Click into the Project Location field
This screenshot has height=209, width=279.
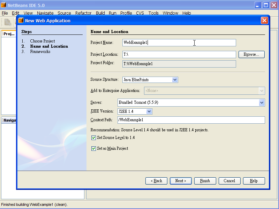[179, 54]
